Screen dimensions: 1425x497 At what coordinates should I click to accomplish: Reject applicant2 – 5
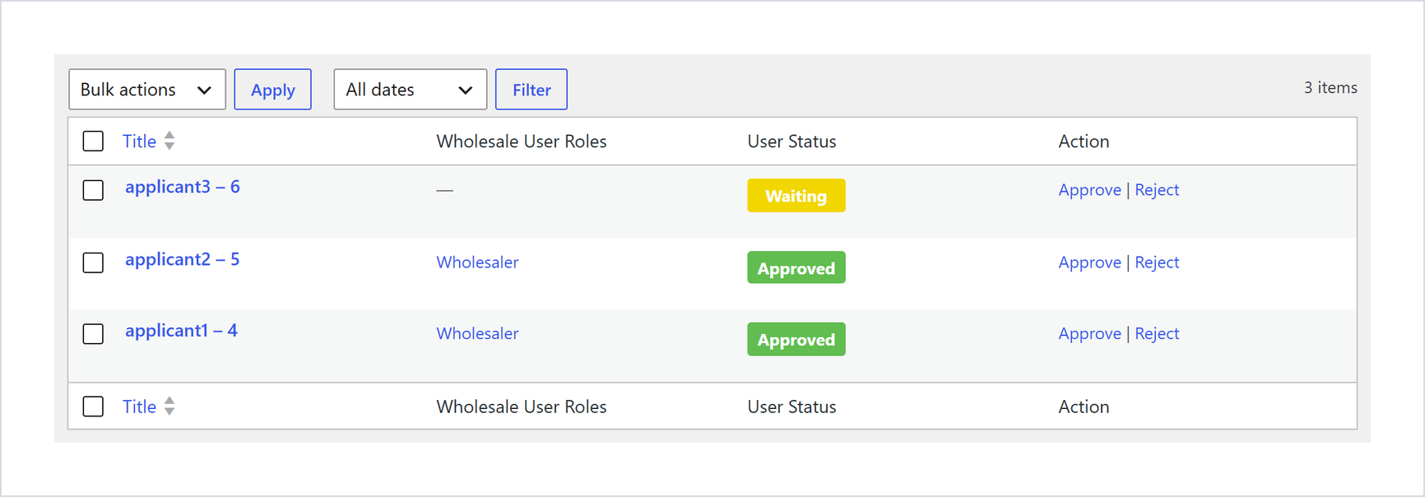1157,262
